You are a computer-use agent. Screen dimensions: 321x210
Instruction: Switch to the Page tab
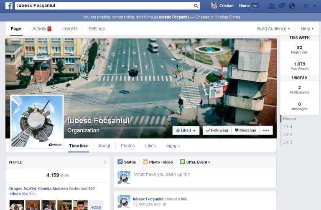coord(16,29)
